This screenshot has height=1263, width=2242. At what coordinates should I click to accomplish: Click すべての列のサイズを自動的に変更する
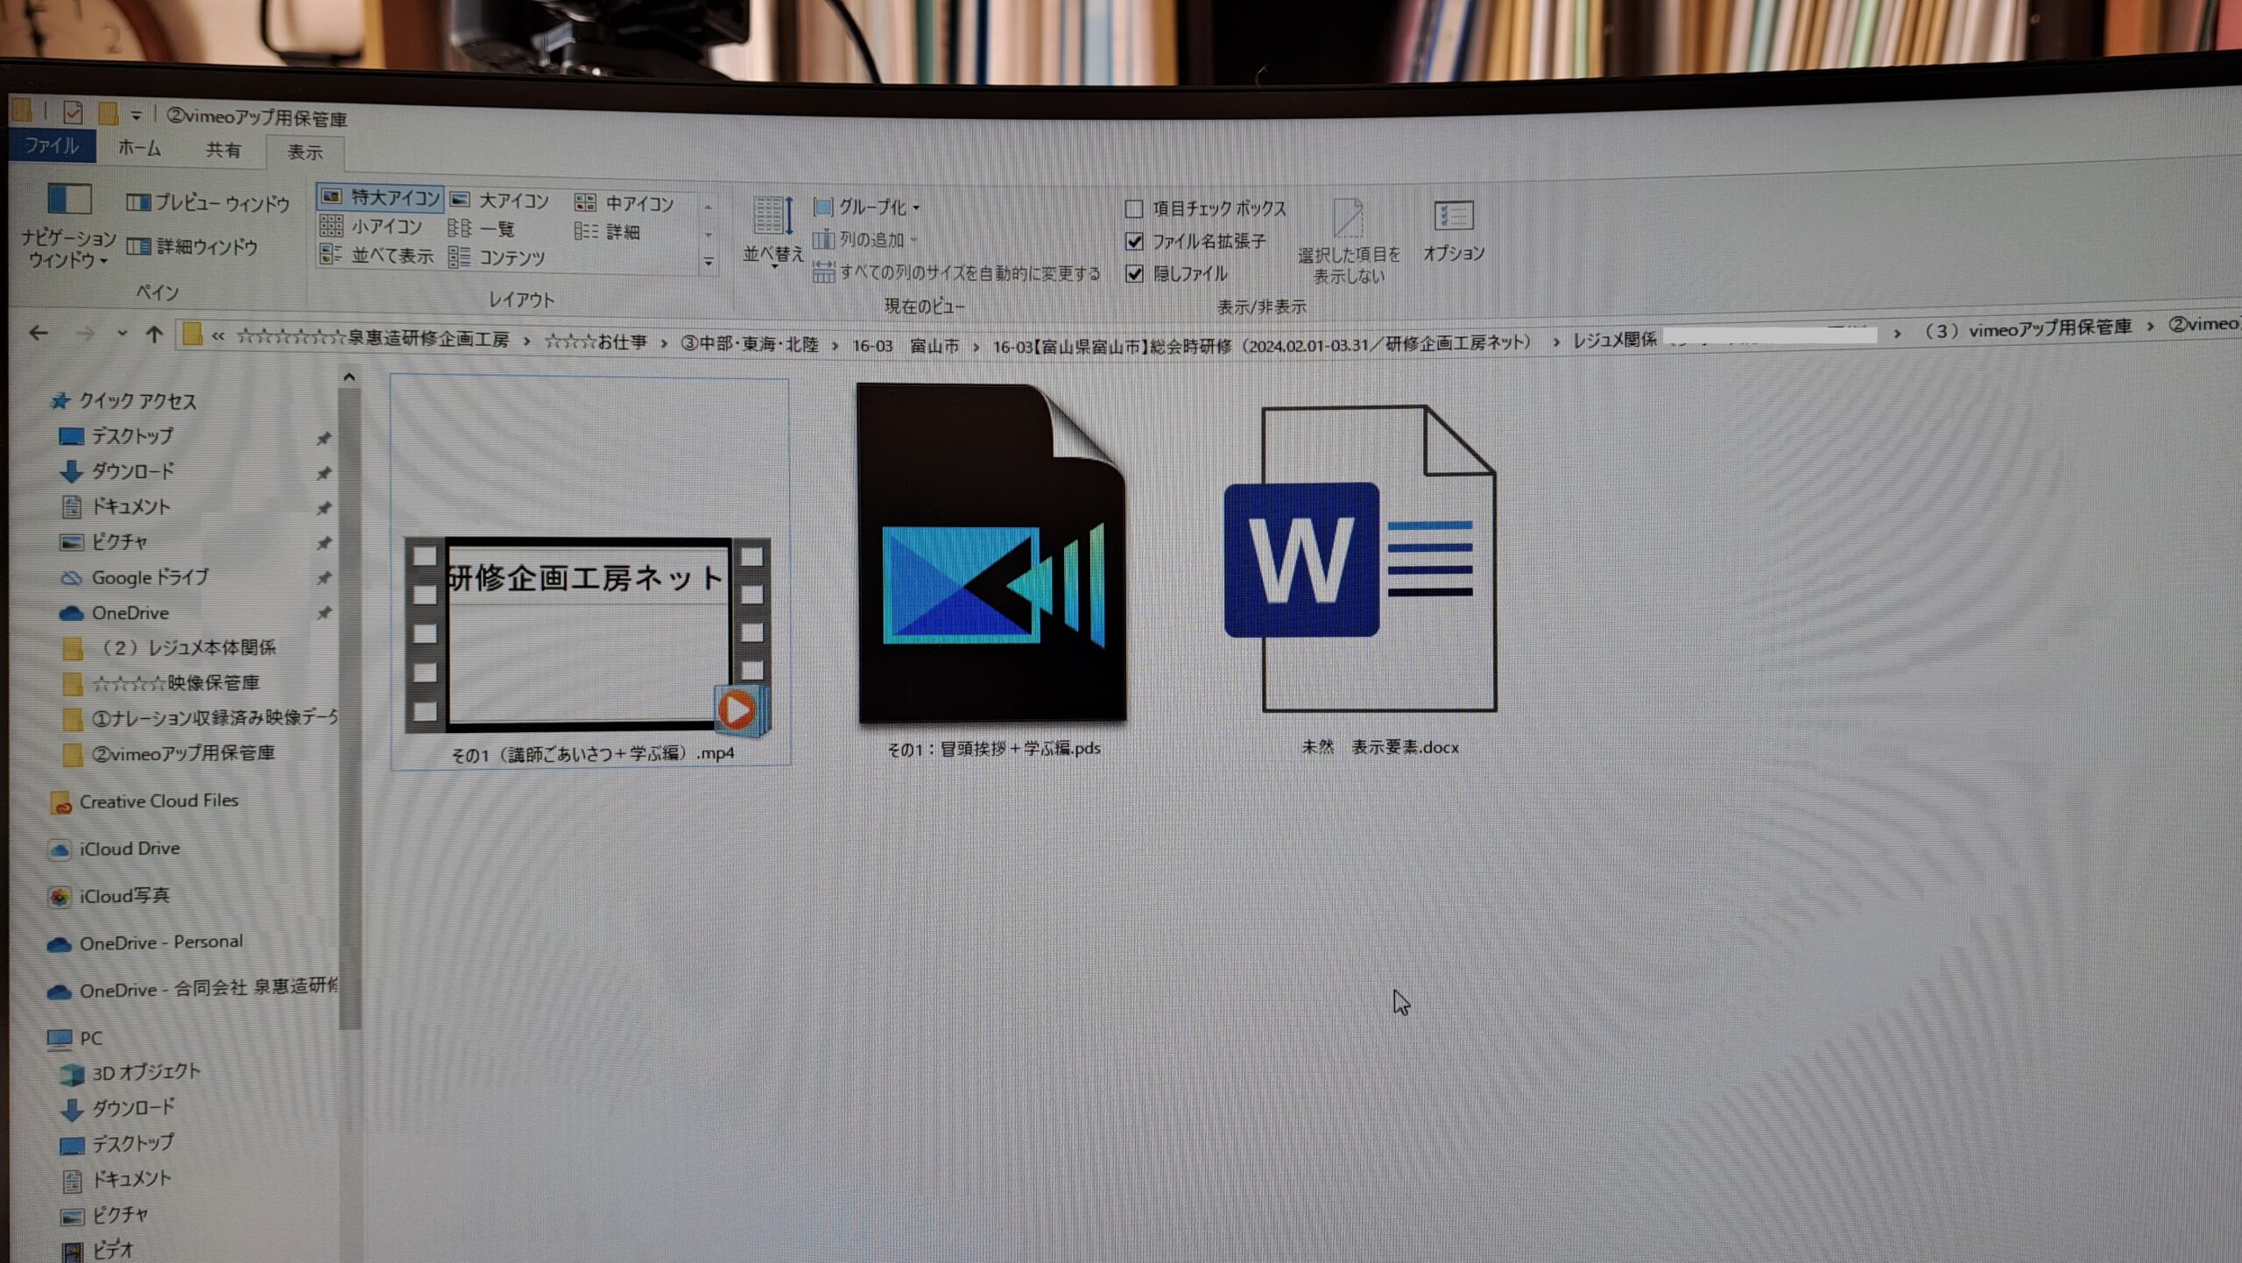(956, 272)
